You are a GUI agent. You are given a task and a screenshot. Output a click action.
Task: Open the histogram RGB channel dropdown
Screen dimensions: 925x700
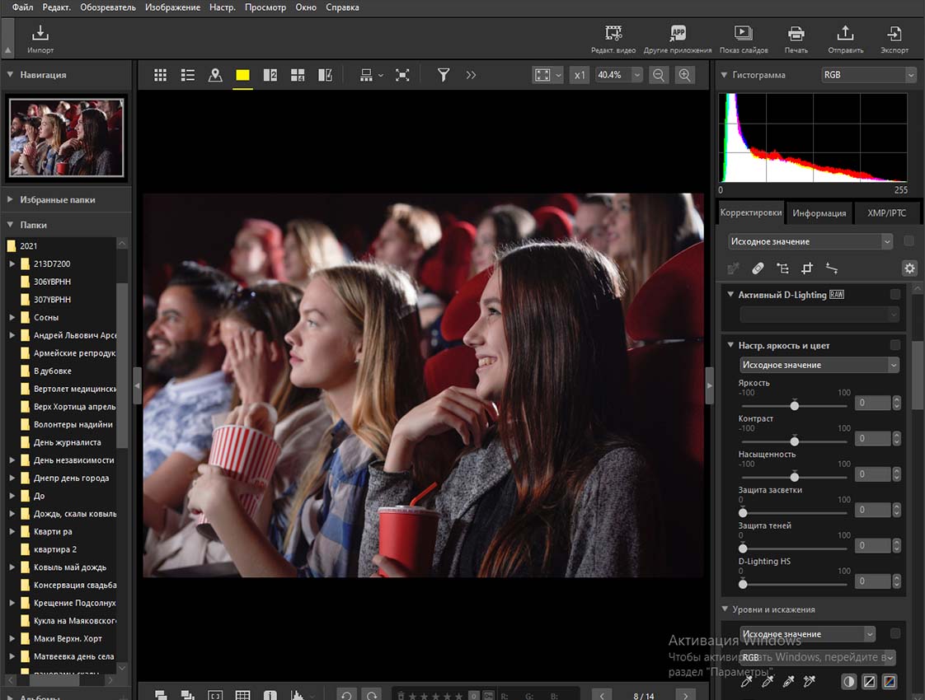869,75
